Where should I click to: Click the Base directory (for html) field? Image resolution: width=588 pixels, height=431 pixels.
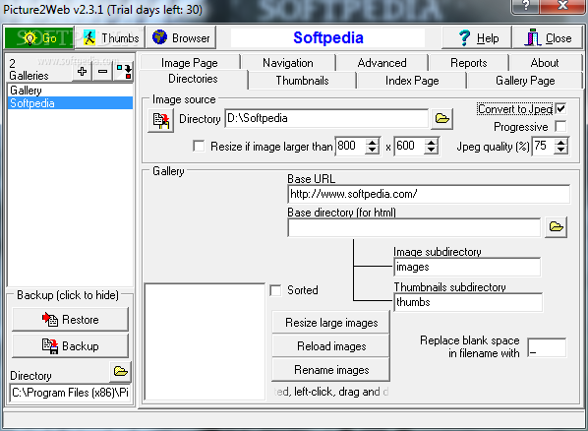pyautogui.click(x=414, y=227)
